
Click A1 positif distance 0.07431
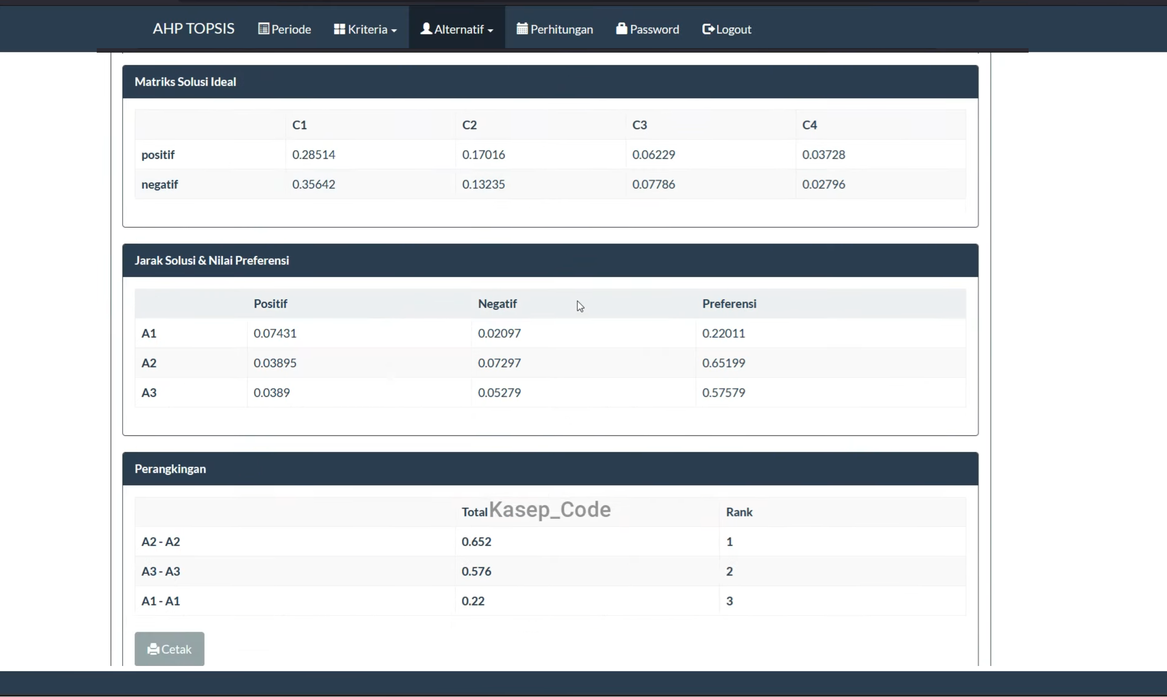coord(275,333)
